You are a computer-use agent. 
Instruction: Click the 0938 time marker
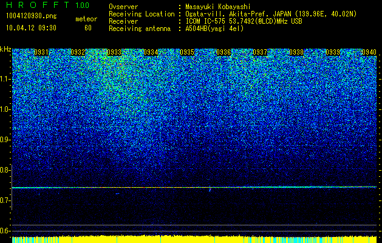click(x=296, y=52)
